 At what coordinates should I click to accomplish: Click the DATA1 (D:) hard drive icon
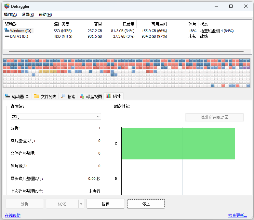[7, 36]
